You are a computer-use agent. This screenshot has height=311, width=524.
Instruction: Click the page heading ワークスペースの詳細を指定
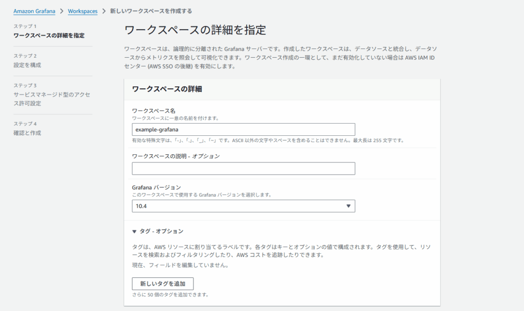(195, 30)
